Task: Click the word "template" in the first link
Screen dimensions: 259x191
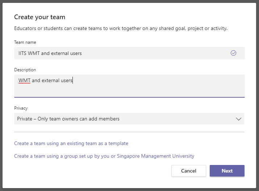Action: 118,144
